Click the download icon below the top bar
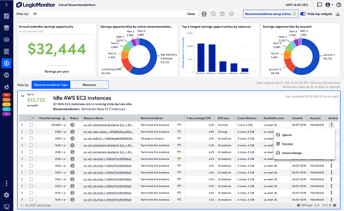 pos(337,15)
